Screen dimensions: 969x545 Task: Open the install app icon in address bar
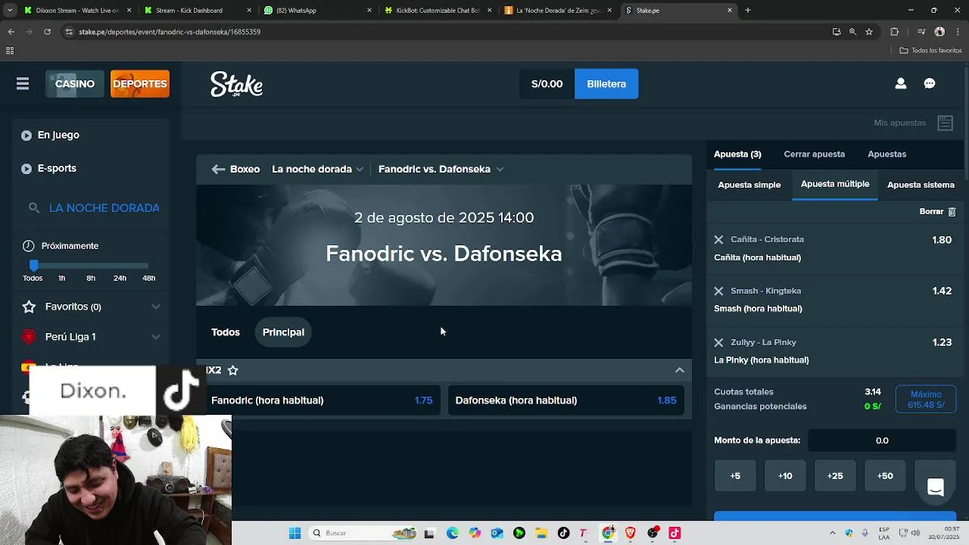(837, 32)
